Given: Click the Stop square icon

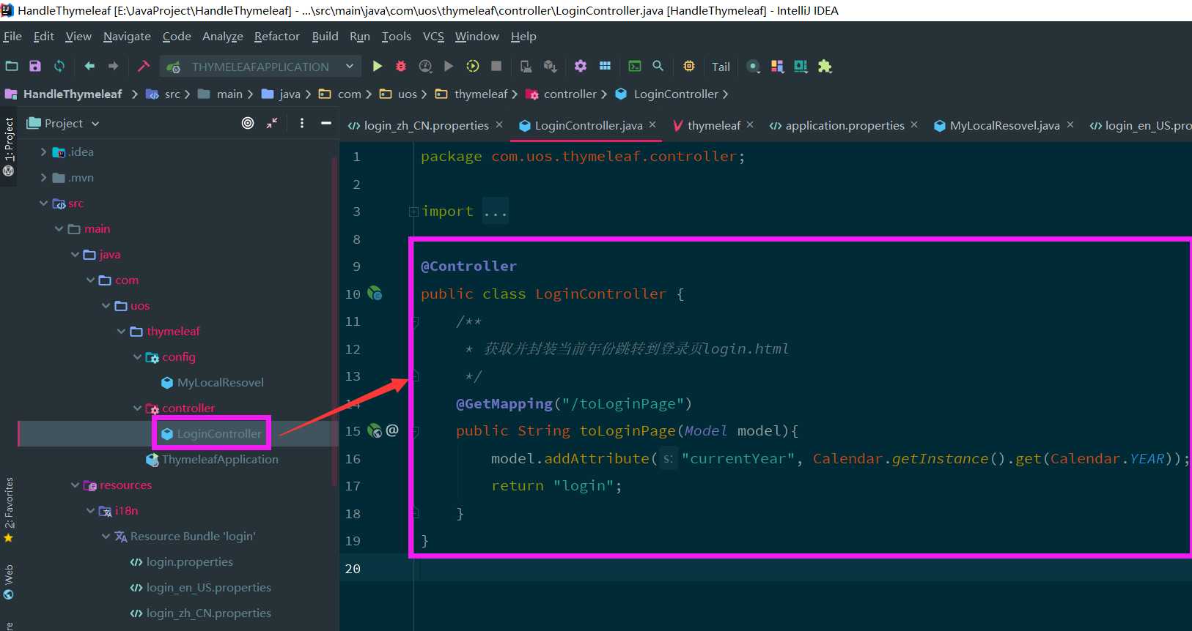Looking at the screenshot, I should [496, 66].
